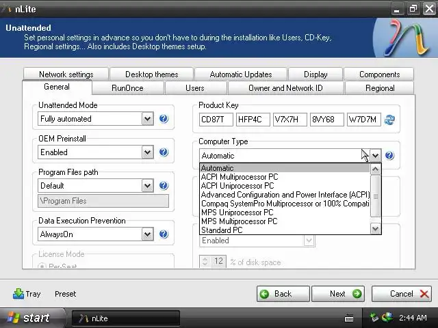Switch to the RunOnce tab
438x328 pixels.
tap(127, 88)
